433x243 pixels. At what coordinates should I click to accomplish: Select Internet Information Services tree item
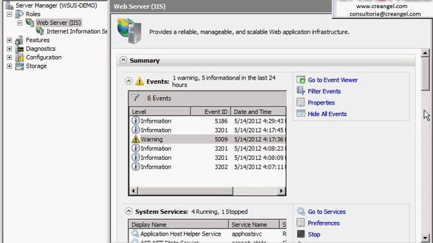(76, 32)
